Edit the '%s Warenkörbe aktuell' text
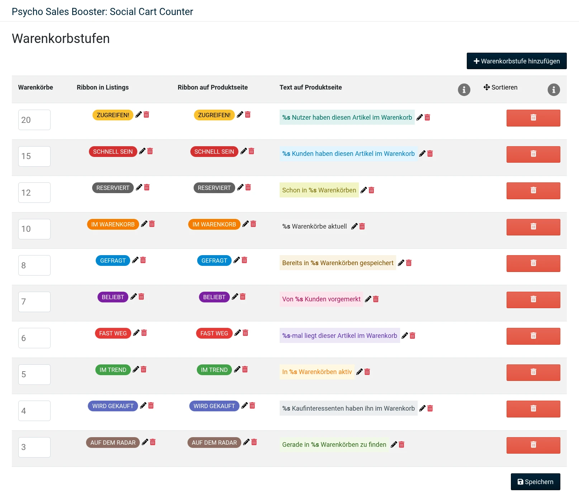This screenshot has height=502, width=579. coord(354,226)
